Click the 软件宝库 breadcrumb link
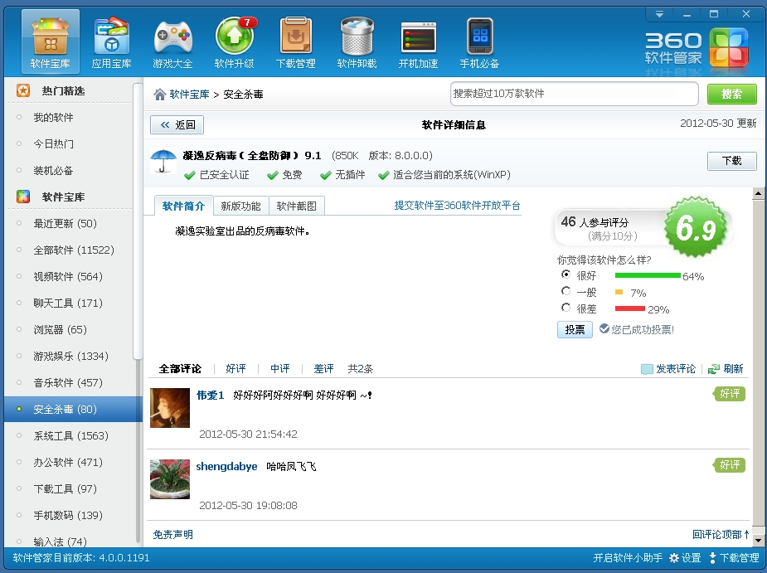Viewport: 767px width, 573px height. 189,94
